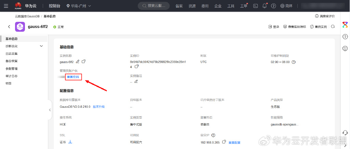Refresh the instance page
This screenshot has width=350, height=149.
tap(333, 27)
